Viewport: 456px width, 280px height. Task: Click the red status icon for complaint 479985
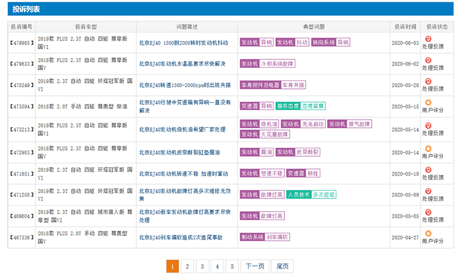[x=428, y=39]
